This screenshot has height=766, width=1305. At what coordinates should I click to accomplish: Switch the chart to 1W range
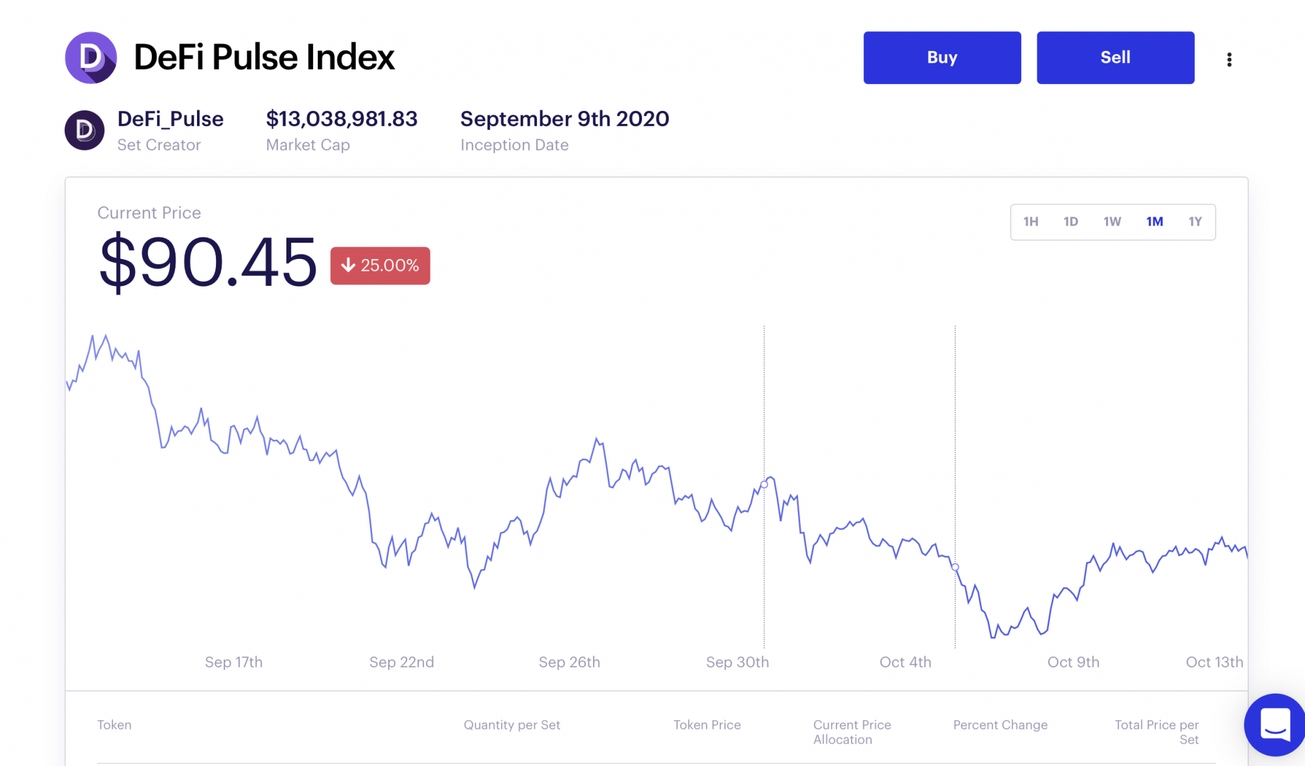tap(1113, 222)
